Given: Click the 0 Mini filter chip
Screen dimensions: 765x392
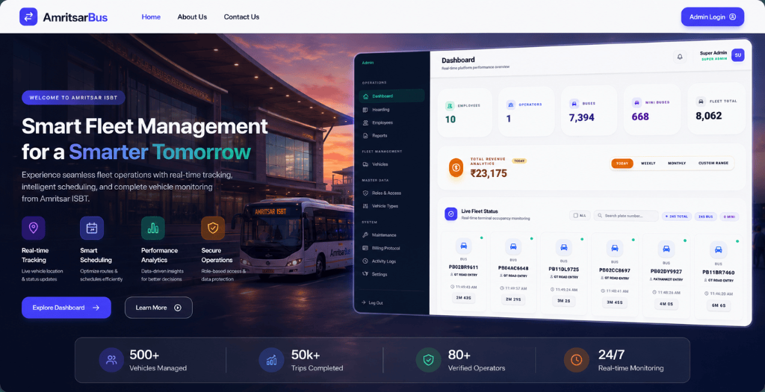Looking at the screenshot, I should point(729,217).
